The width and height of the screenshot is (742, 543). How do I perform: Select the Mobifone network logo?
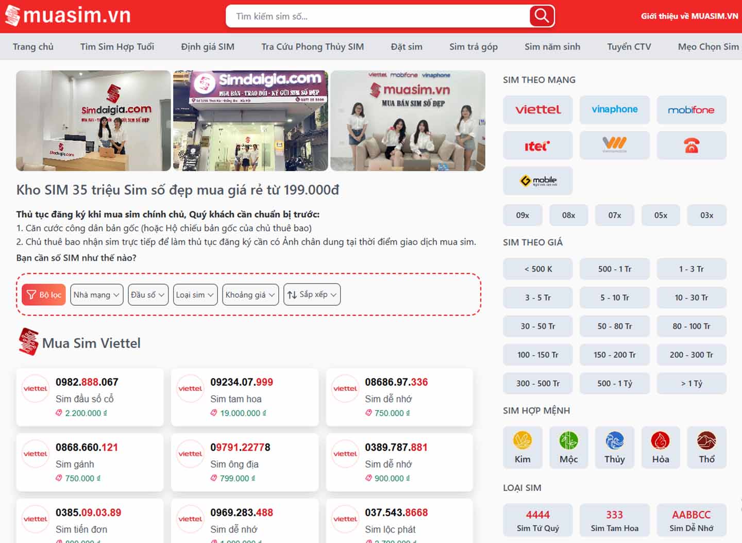pos(691,109)
